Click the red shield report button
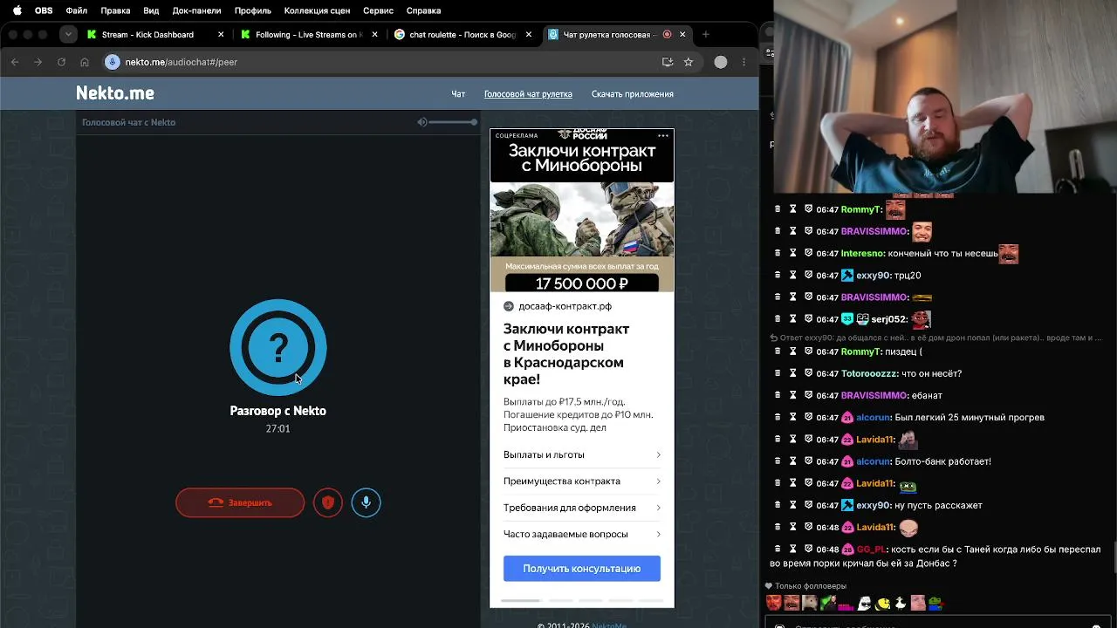This screenshot has width=1117, height=628. [x=328, y=502]
